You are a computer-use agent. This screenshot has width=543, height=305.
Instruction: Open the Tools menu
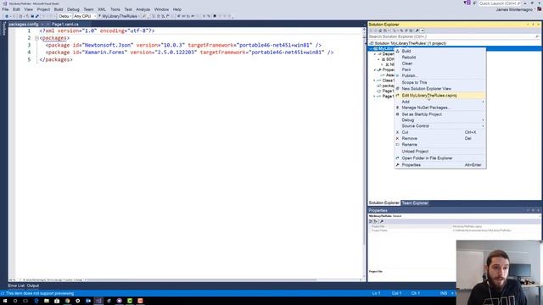[x=115, y=9]
